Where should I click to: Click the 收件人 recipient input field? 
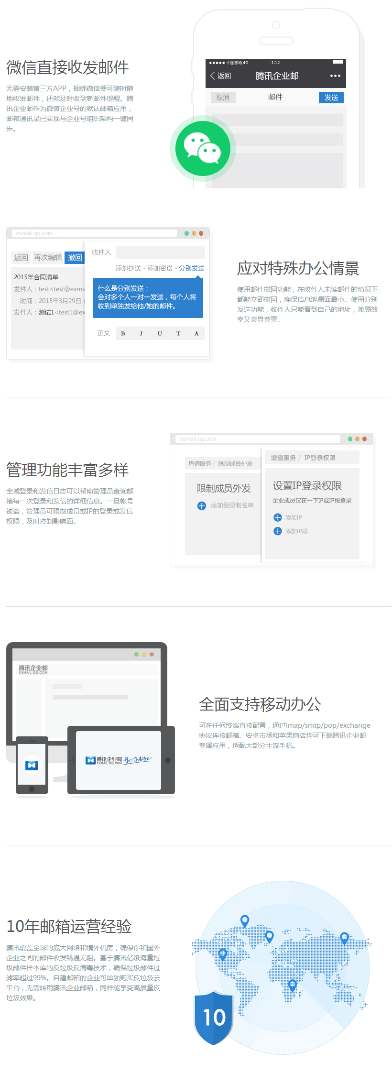pyautogui.click(x=160, y=252)
